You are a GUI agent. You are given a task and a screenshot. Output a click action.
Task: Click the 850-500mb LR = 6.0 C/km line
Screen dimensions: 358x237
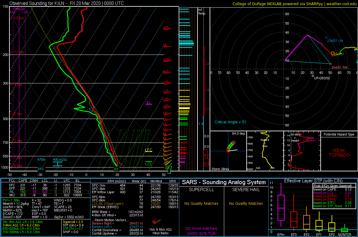(x=21, y=228)
